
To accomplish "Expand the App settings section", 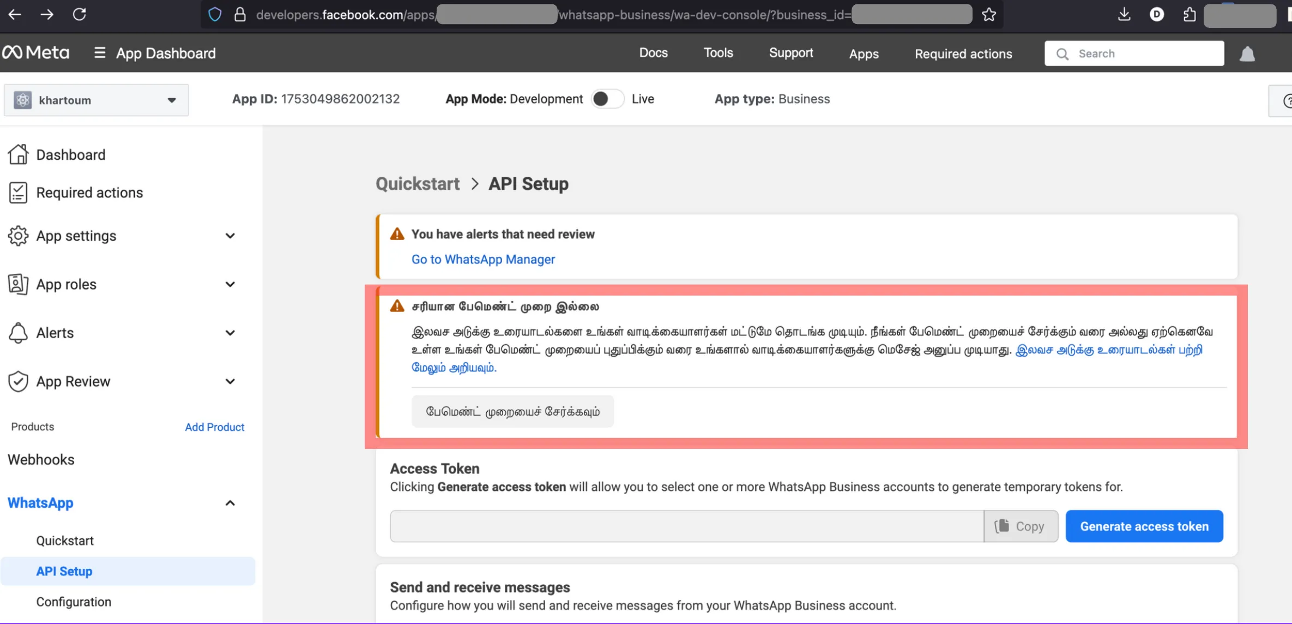I will 230,236.
